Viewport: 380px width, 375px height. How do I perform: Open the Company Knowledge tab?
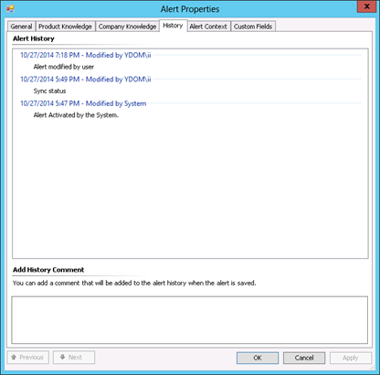point(127,27)
